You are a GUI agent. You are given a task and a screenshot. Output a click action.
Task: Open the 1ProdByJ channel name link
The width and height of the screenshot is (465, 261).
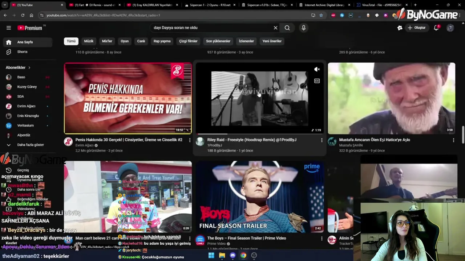click(x=214, y=145)
